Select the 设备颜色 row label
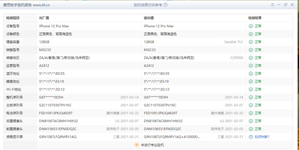299x150 pixels. (13, 34)
